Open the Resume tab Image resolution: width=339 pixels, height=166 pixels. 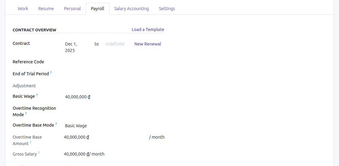(46, 9)
